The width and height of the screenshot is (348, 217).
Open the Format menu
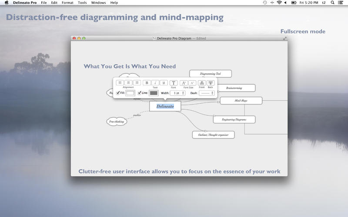coord(67,3)
